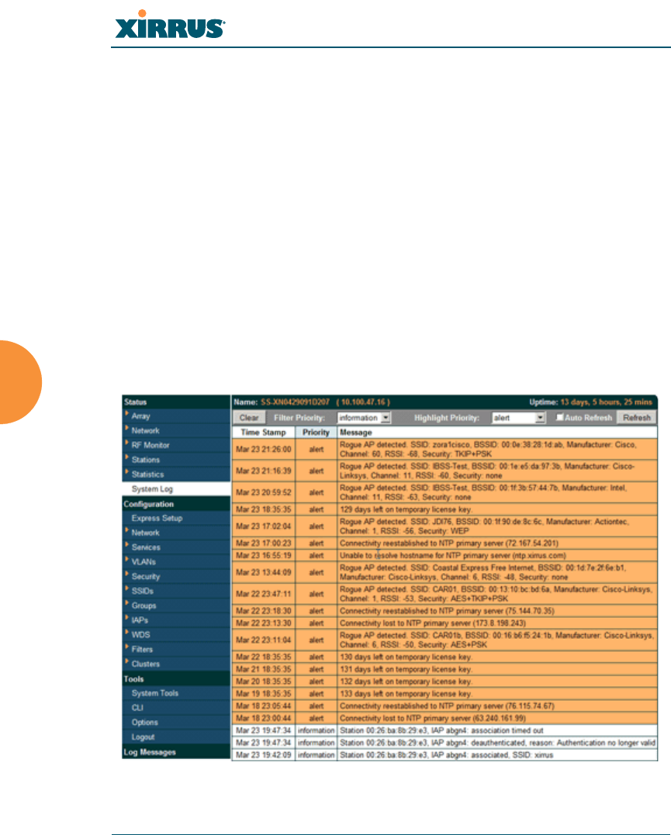This screenshot has height=835, width=671.
Task: Open Express Setup under Configuration
Action: pos(157,518)
